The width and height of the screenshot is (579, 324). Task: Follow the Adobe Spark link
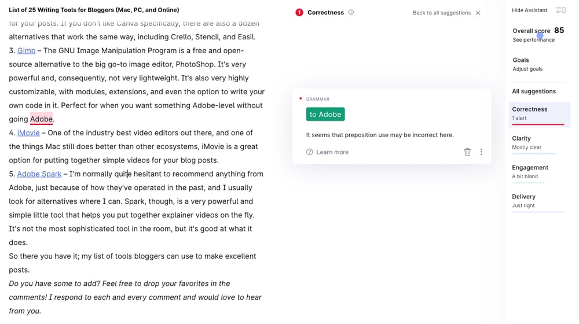(x=39, y=174)
